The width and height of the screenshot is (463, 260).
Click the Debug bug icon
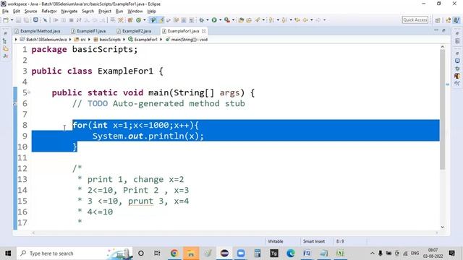(202, 20)
